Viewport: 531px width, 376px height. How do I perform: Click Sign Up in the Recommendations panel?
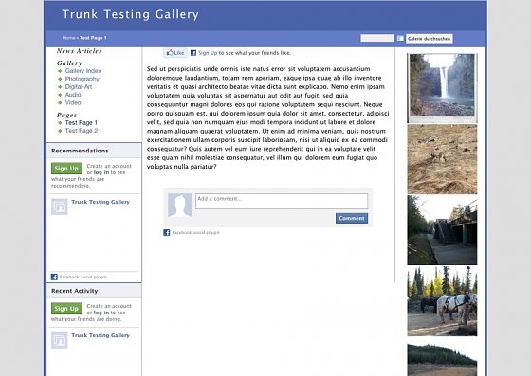tap(66, 169)
